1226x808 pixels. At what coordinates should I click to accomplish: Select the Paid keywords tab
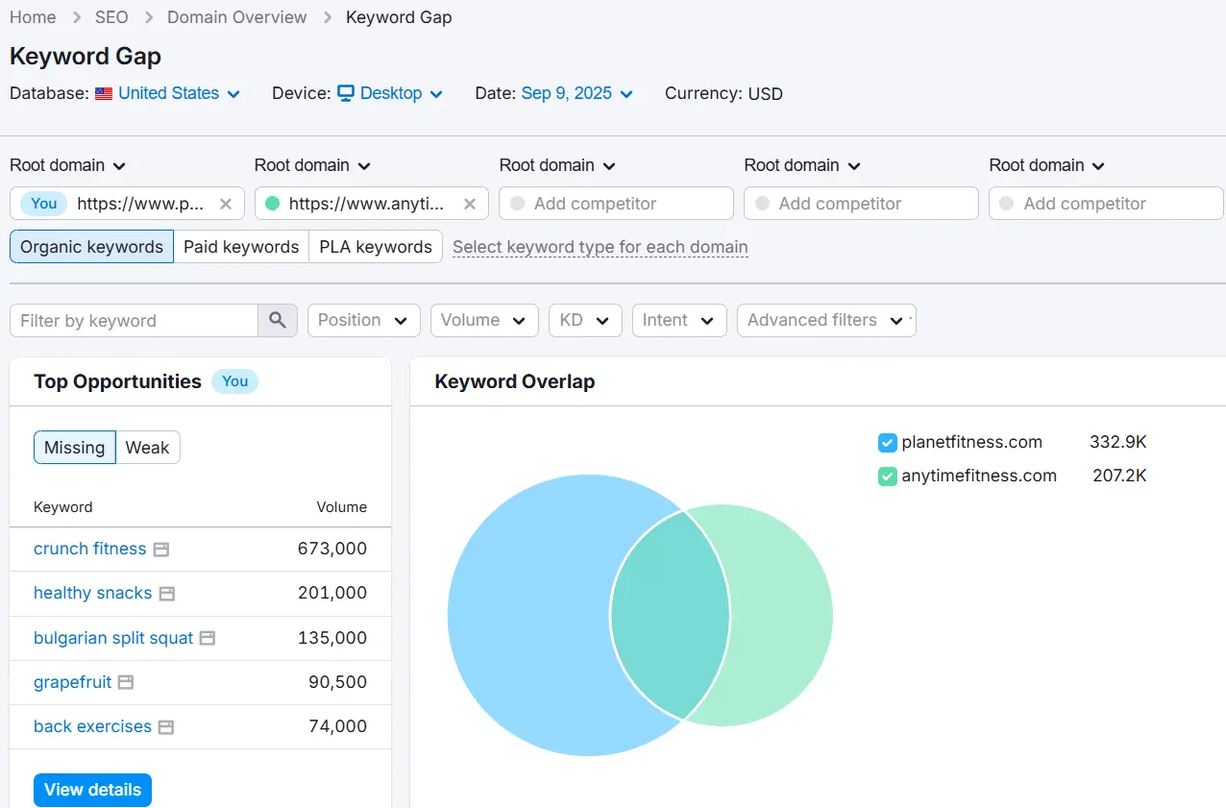tap(241, 247)
